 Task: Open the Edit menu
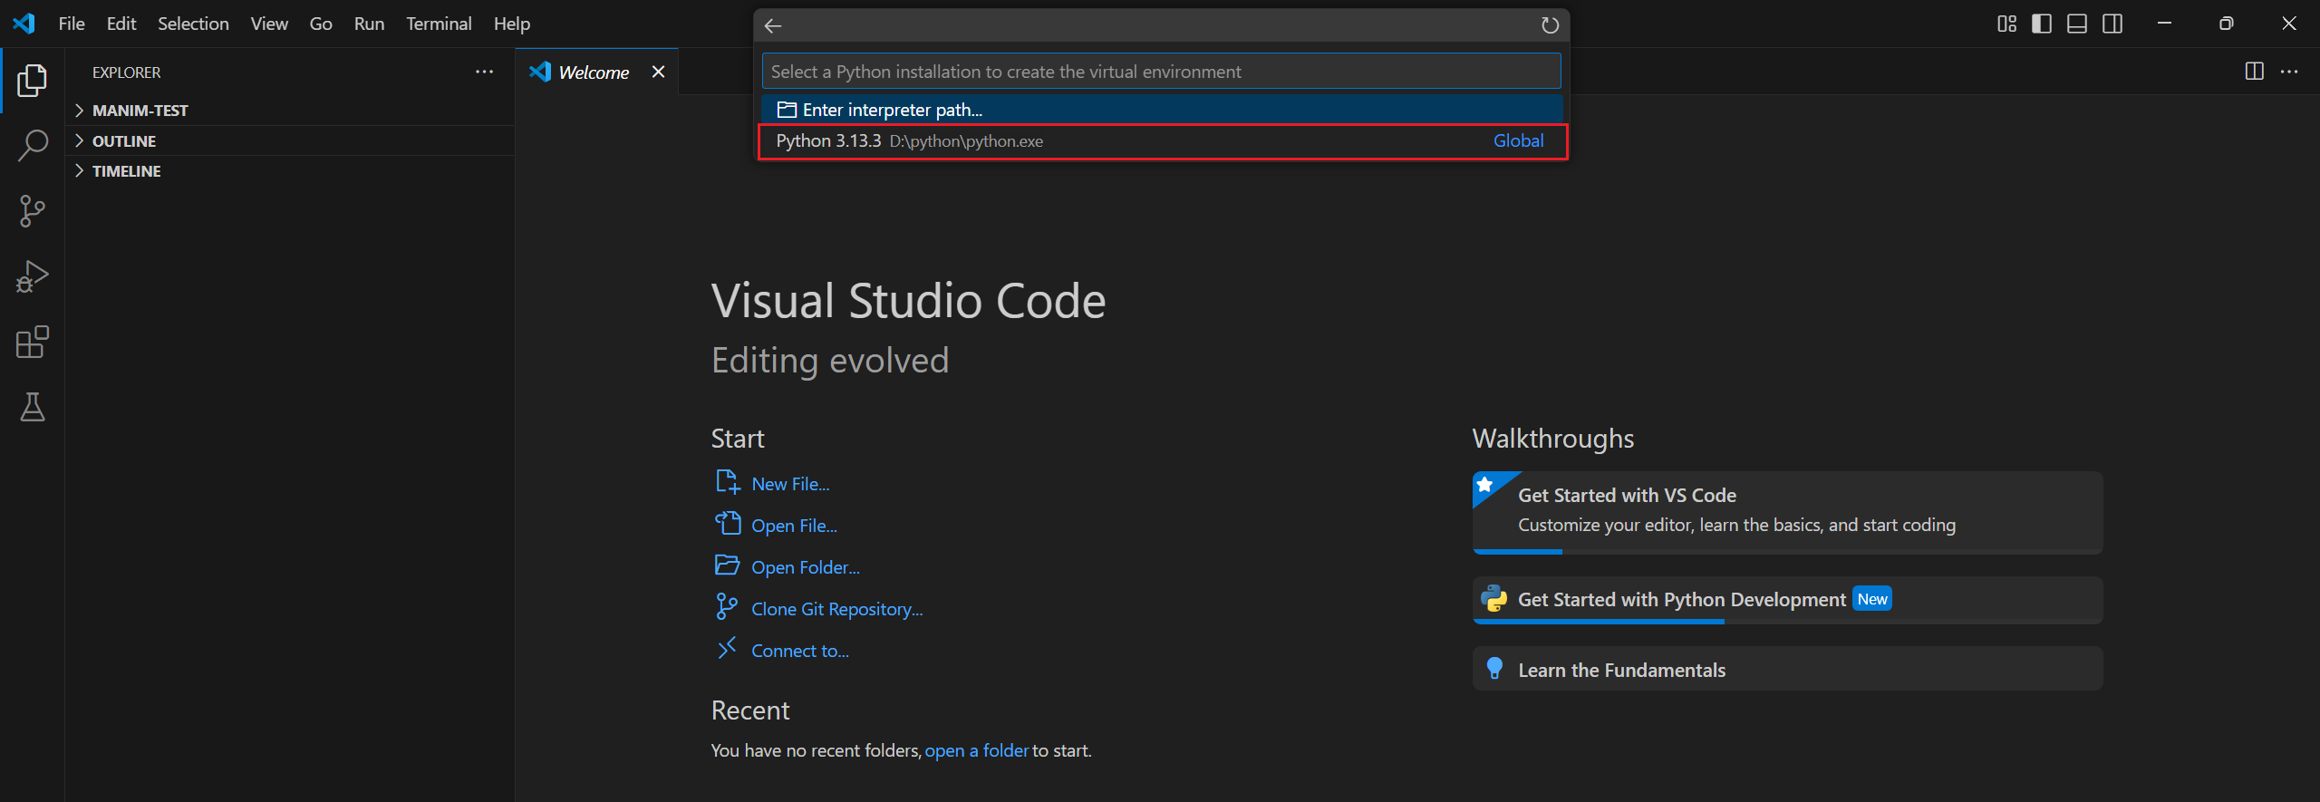coord(121,24)
